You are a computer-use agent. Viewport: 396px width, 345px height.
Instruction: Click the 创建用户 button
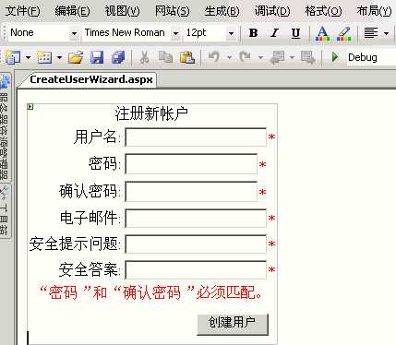pyautogui.click(x=233, y=324)
